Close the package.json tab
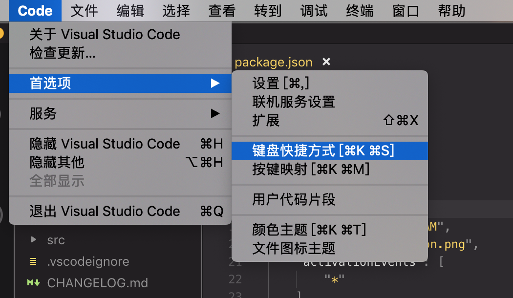This screenshot has height=298, width=513. (326, 62)
